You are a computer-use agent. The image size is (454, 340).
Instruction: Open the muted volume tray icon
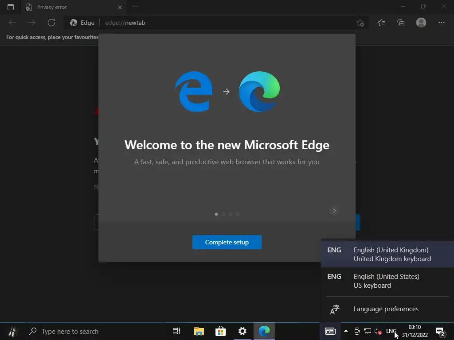click(x=378, y=331)
